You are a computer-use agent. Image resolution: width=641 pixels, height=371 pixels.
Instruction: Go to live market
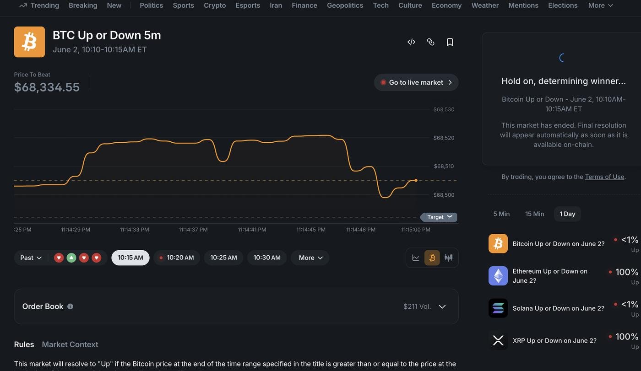(x=416, y=82)
